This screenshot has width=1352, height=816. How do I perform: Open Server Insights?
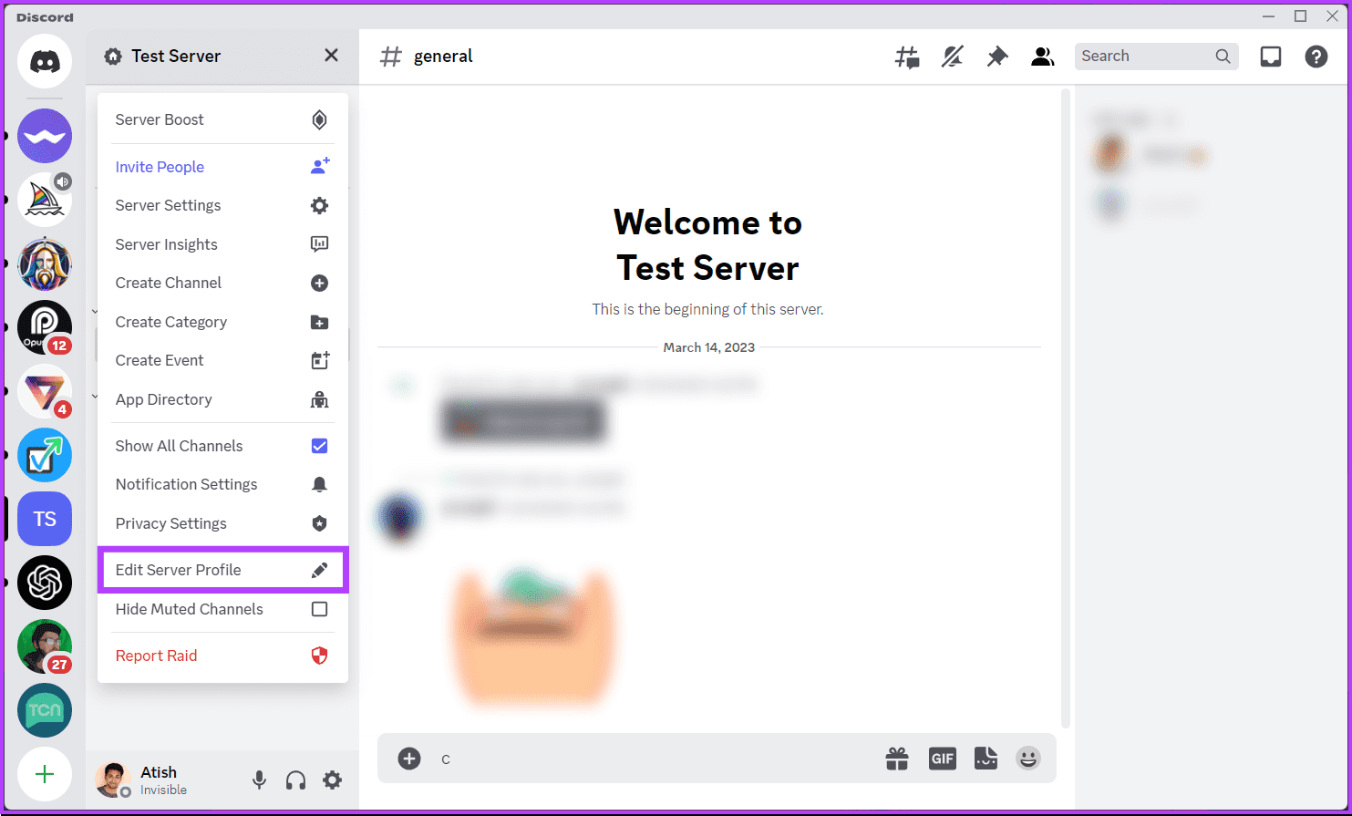coord(222,244)
